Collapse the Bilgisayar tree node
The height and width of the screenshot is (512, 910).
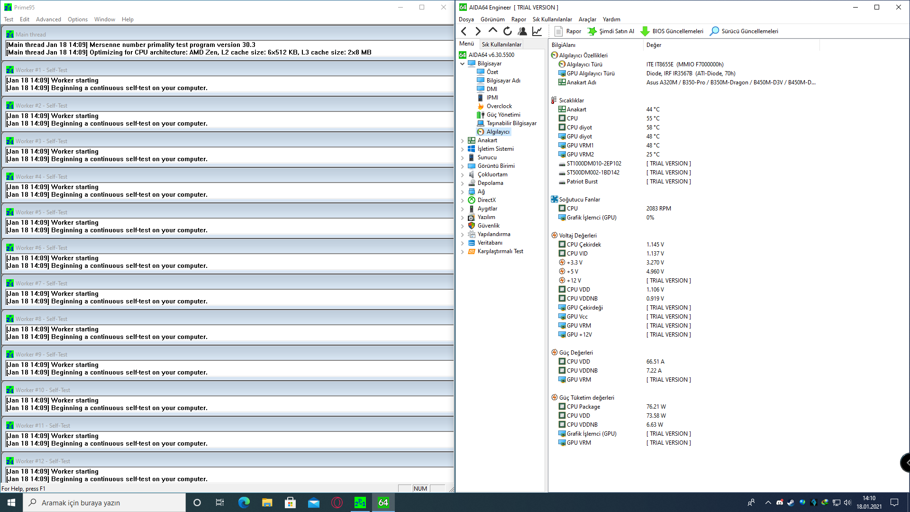(x=463, y=64)
